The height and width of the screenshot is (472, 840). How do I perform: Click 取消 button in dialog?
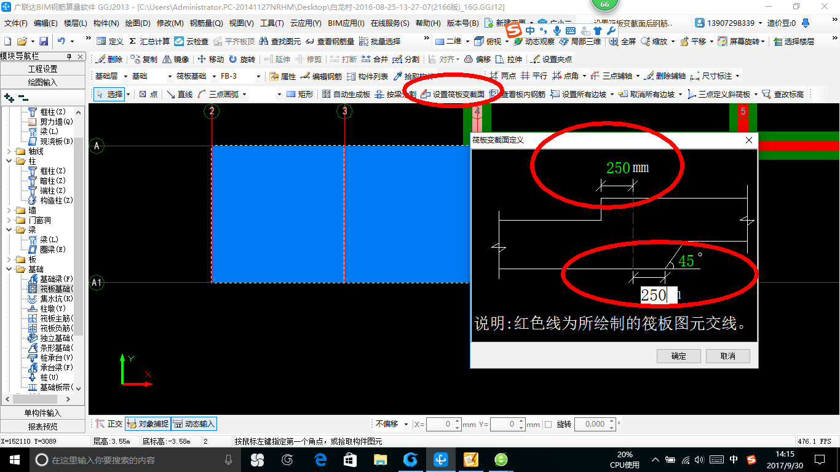(x=728, y=356)
